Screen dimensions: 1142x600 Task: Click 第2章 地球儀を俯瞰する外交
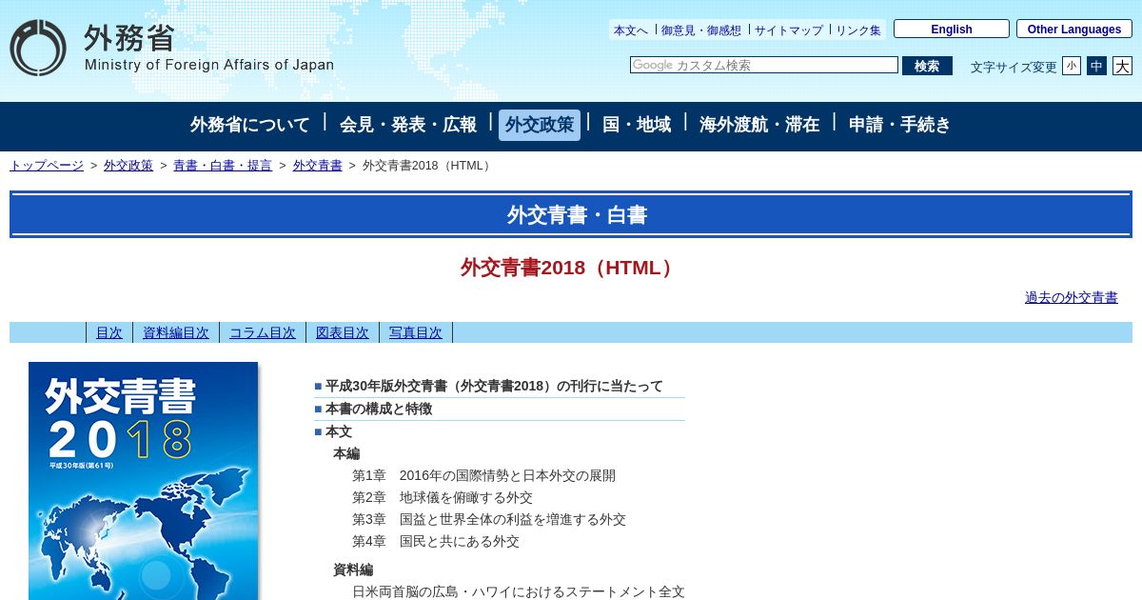point(443,497)
